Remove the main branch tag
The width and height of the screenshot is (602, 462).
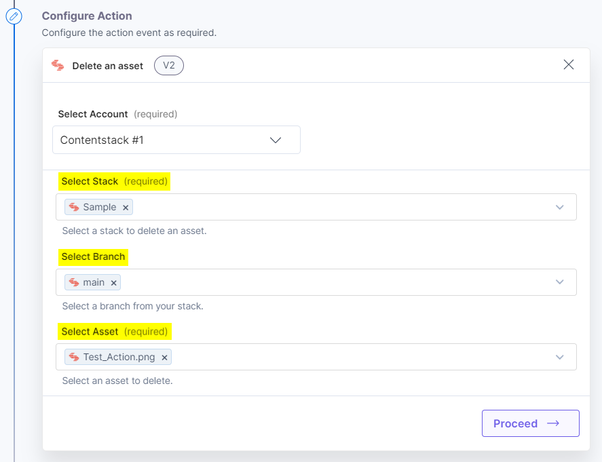pyautogui.click(x=114, y=283)
